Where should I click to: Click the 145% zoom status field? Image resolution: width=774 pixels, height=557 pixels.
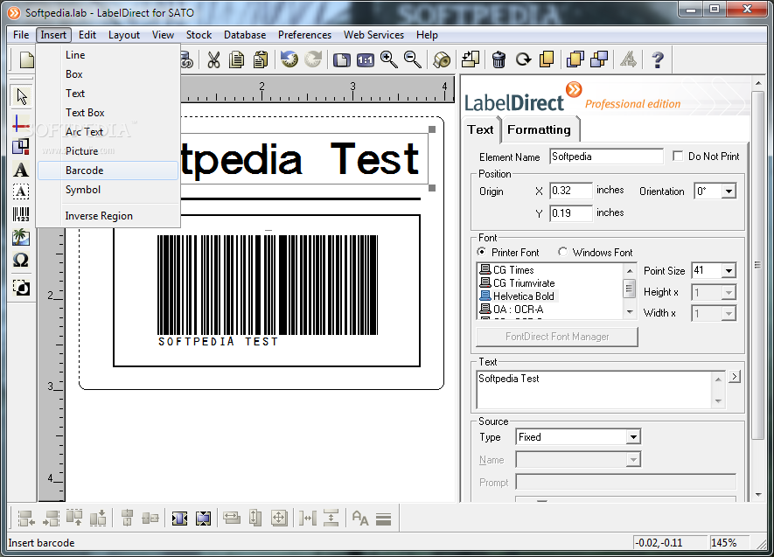coord(729,542)
